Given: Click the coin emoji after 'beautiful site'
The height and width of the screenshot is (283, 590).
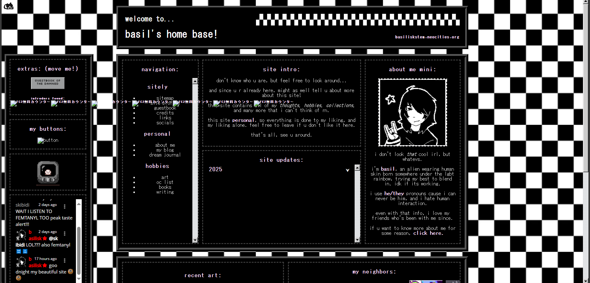Looking at the screenshot, I should [70, 272].
